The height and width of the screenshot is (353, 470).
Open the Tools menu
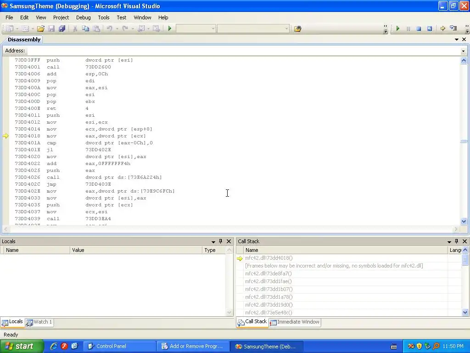[x=104, y=17]
